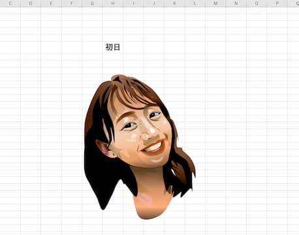Select the portrait illustration on the sheet
Image resolution: width=299 pixels, height=235 pixels.
[140, 147]
